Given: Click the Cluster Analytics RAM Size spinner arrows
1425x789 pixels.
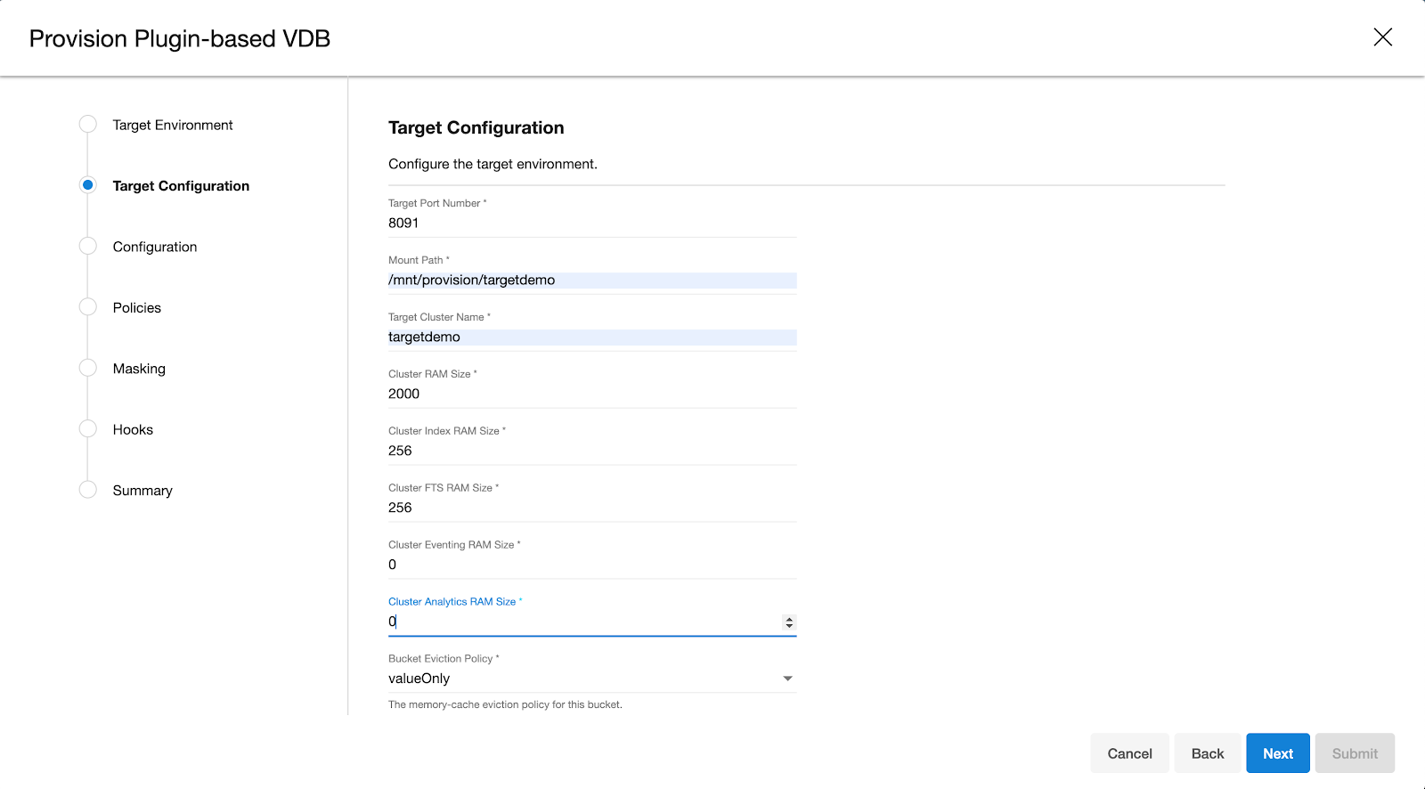Looking at the screenshot, I should pos(789,622).
